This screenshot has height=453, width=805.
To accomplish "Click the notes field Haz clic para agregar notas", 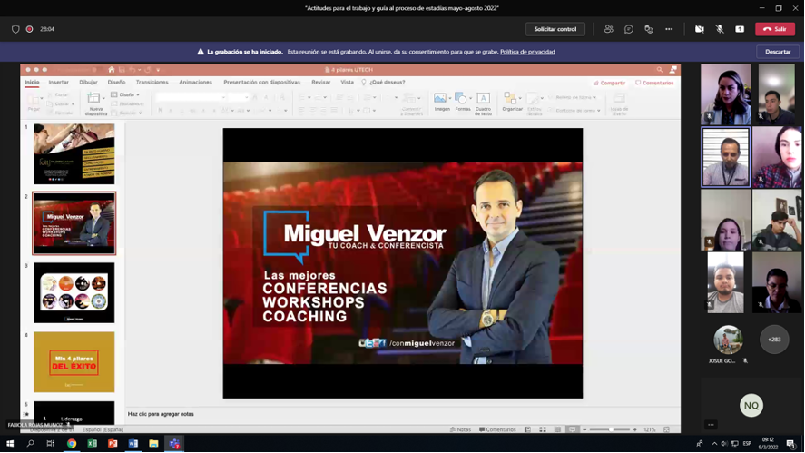I will 161,414.
